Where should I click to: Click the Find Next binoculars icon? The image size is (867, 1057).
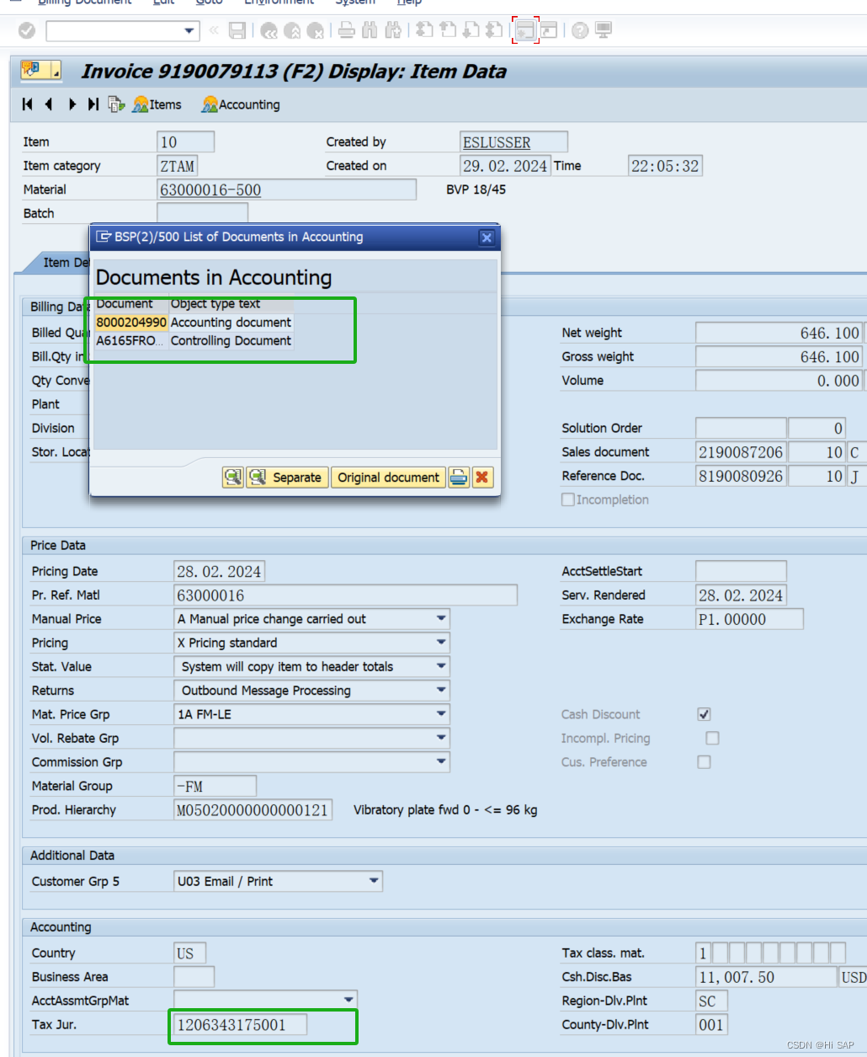tap(392, 30)
